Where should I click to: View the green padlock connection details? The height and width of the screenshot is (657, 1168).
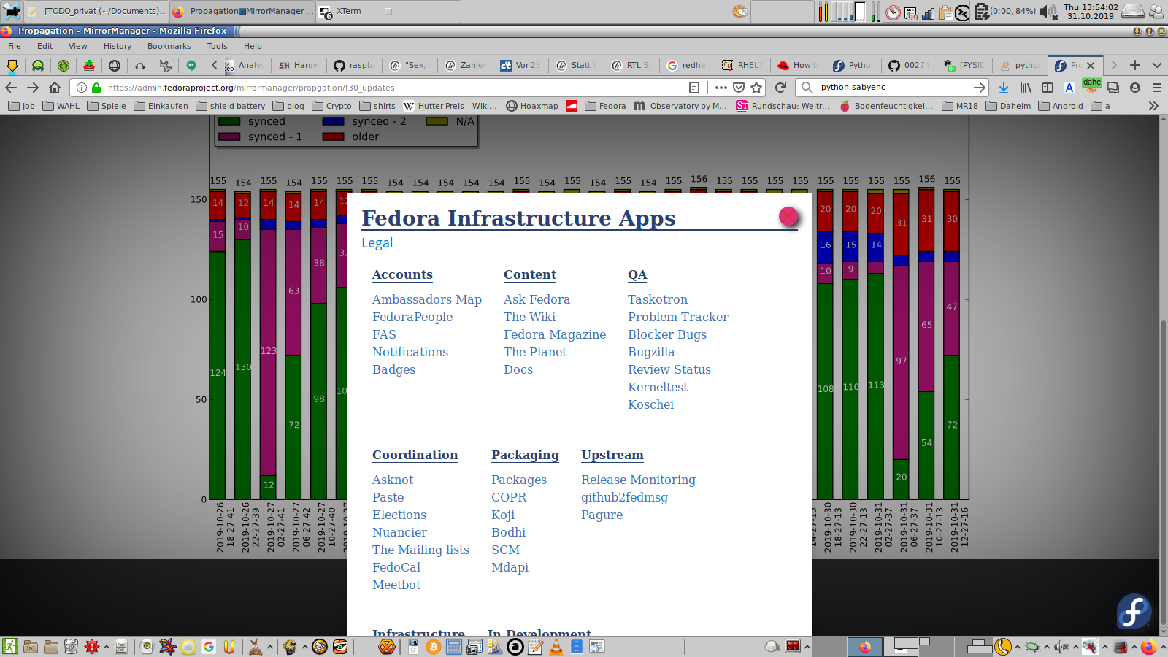96,88
